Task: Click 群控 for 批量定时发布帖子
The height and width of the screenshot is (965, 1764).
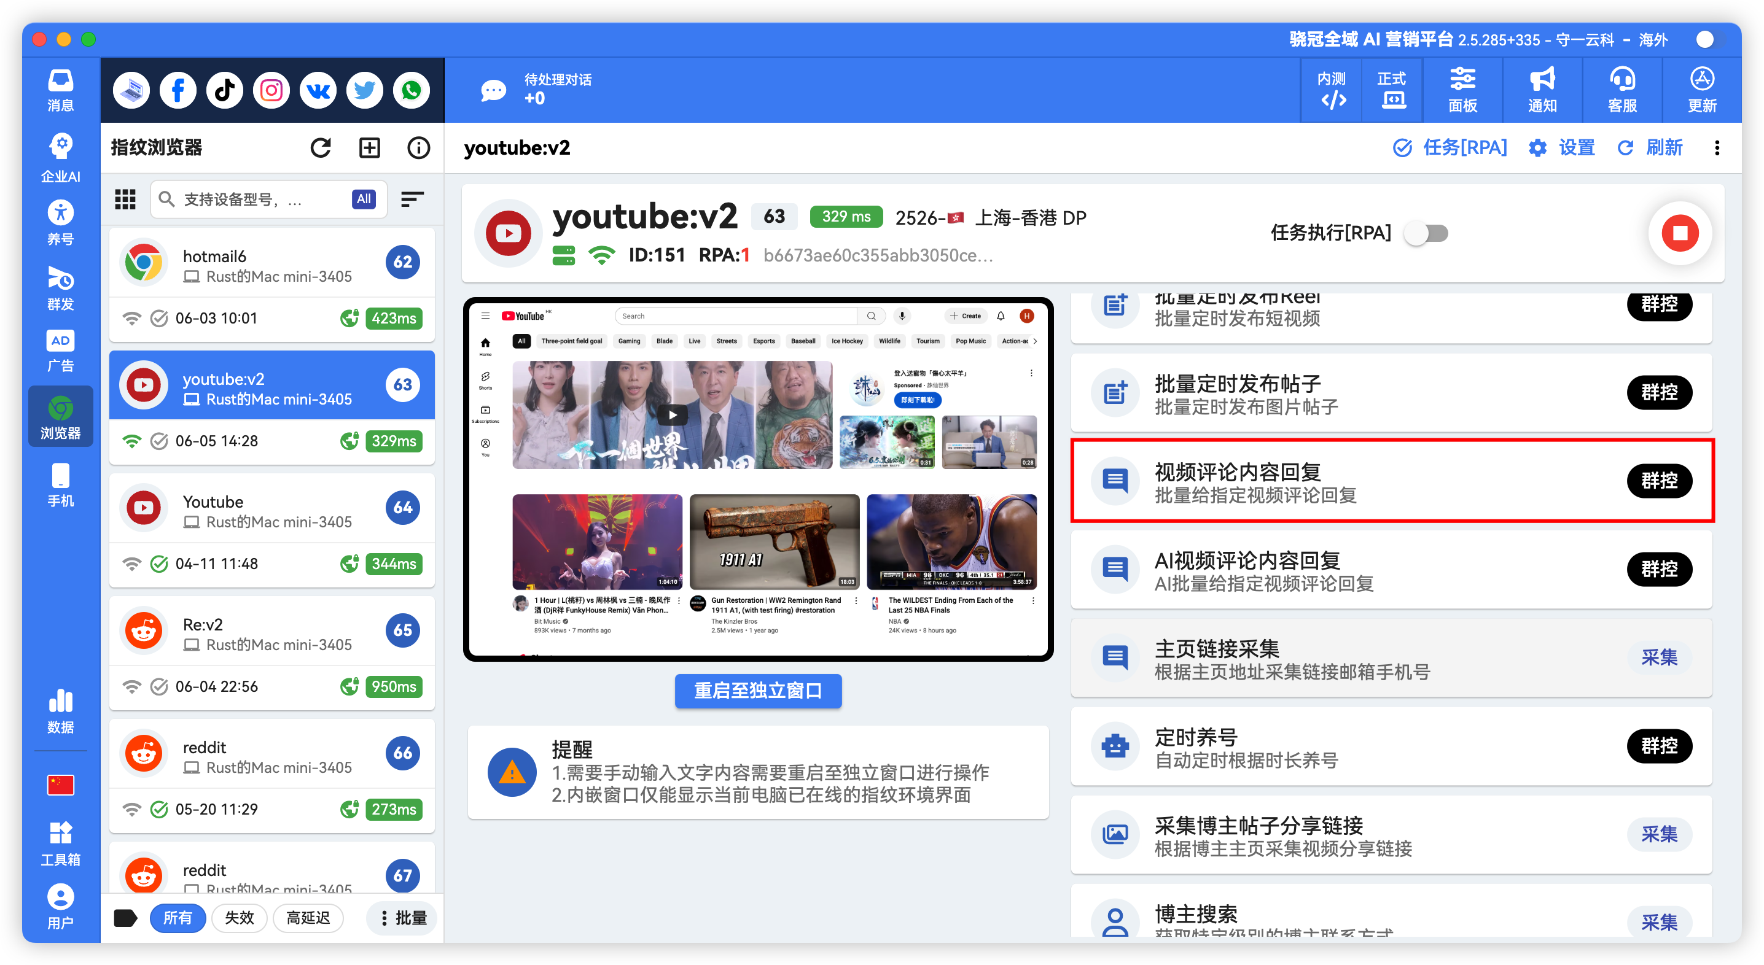Action: [1659, 392]
